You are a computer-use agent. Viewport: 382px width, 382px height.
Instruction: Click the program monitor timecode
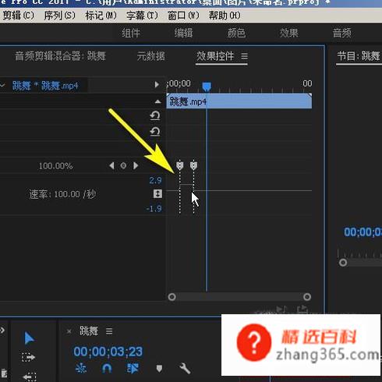pyautogui.click(x=363, y=232)
